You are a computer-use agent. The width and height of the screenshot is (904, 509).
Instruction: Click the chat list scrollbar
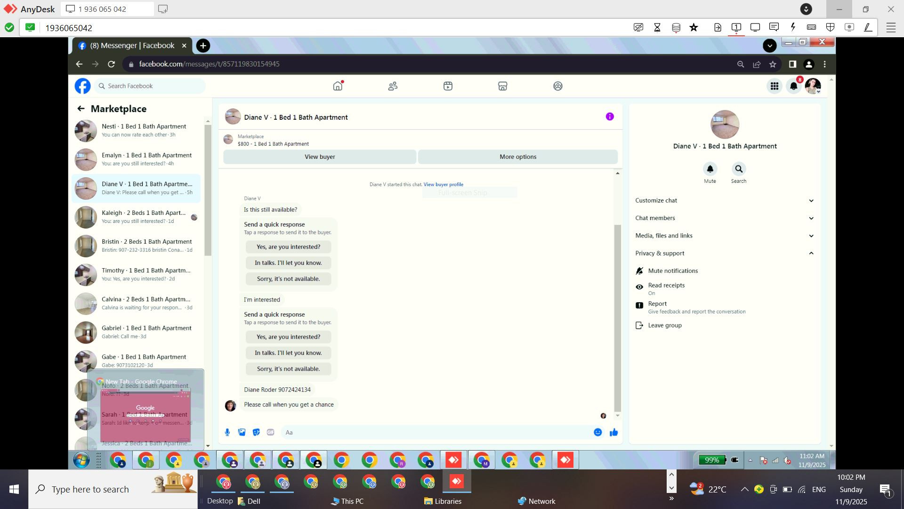208,190
